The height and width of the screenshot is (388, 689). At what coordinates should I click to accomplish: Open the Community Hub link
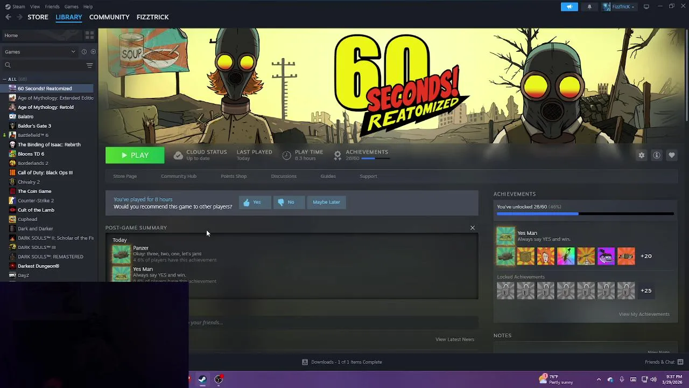[x=179, y=176]
